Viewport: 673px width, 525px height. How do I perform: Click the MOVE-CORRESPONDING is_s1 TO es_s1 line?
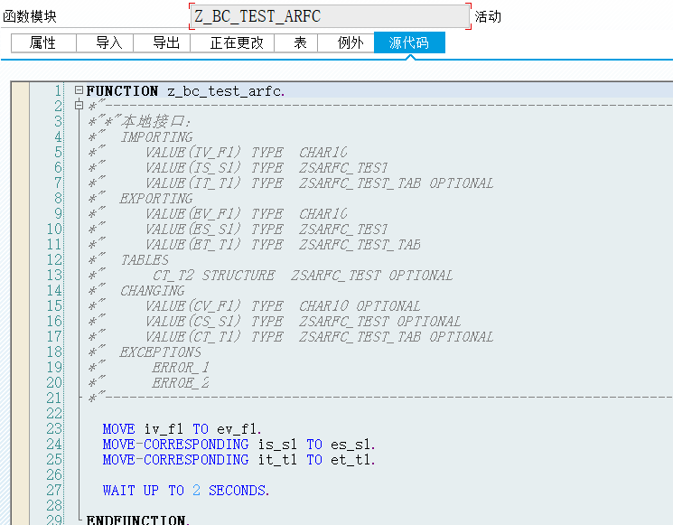(x=239, y=445)
